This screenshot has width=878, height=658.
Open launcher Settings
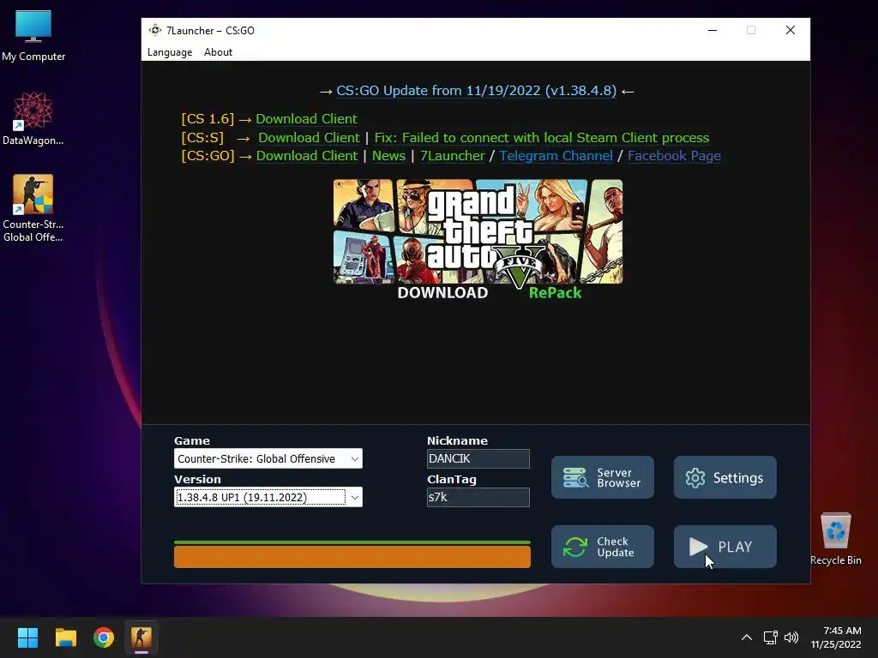pyautogui.click(x=725, y=477)
